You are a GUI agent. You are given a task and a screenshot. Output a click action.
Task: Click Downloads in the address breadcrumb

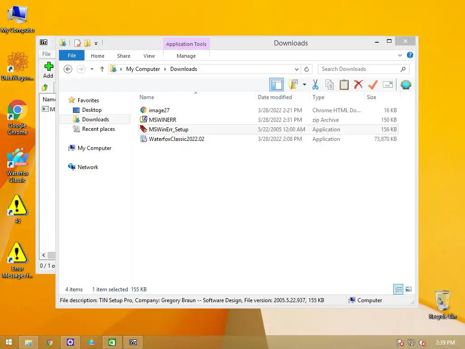[183, 69]
